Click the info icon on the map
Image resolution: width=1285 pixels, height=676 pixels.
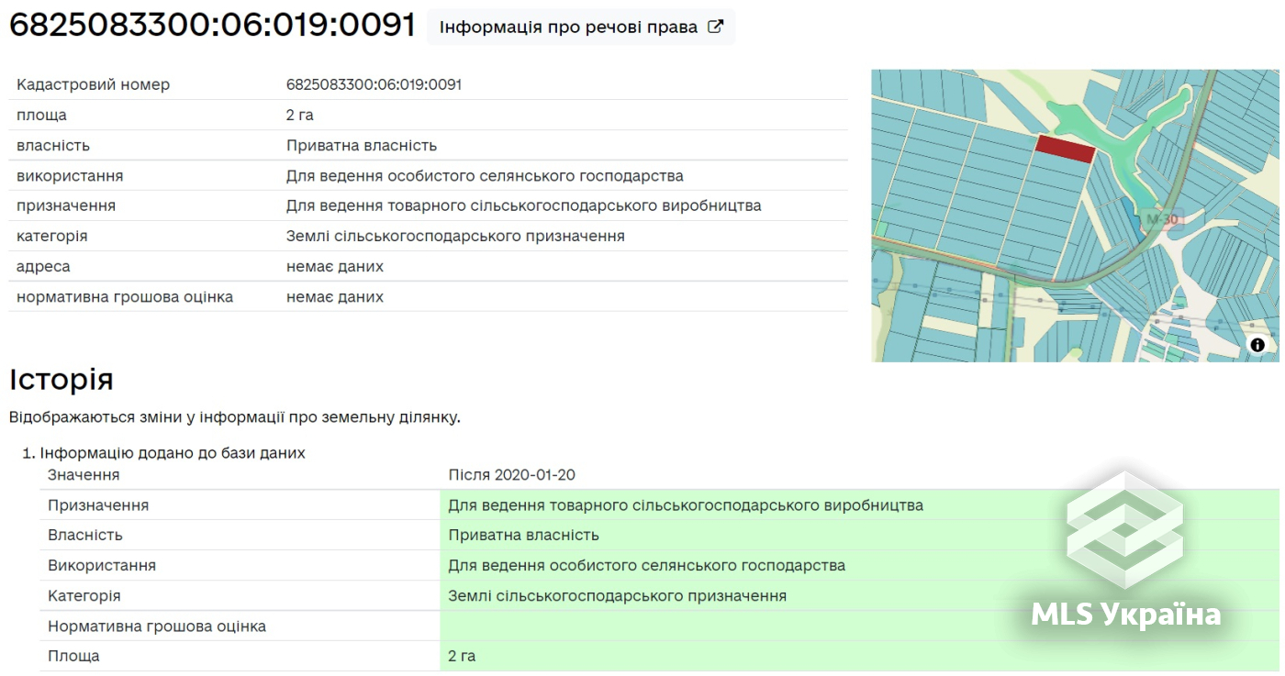1257,345
